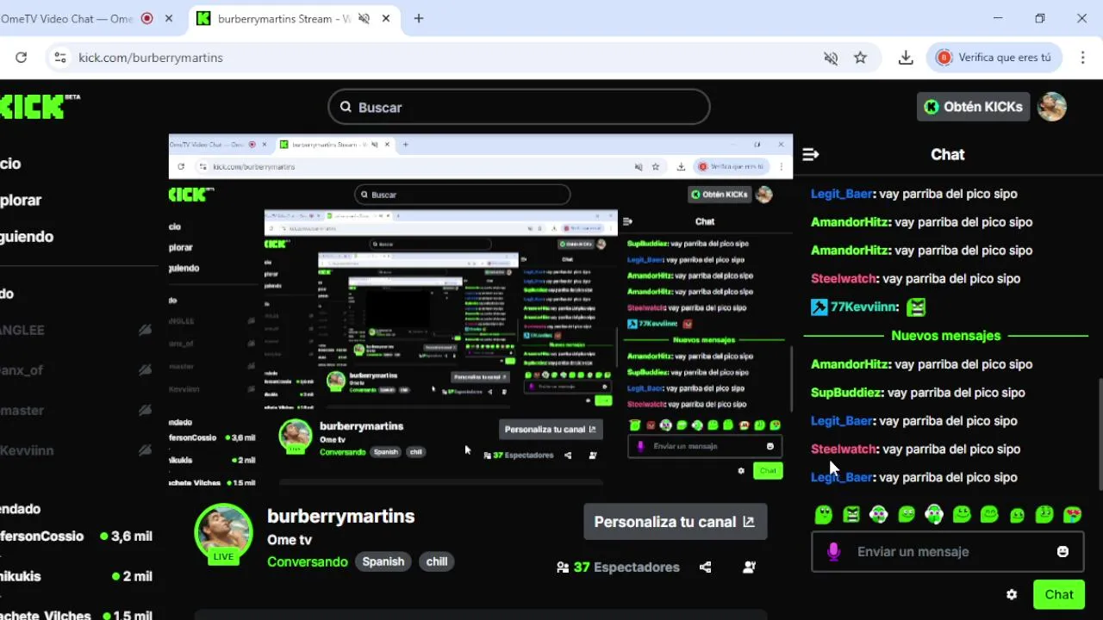1103x620 pixels.
Task: Focus the Enviar un mensaje input
Action: pyautogui.click(x=948, y=552)
